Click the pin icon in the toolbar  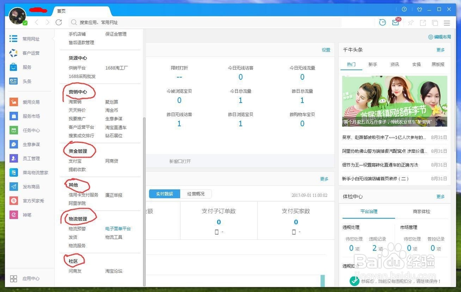[410, 23]
